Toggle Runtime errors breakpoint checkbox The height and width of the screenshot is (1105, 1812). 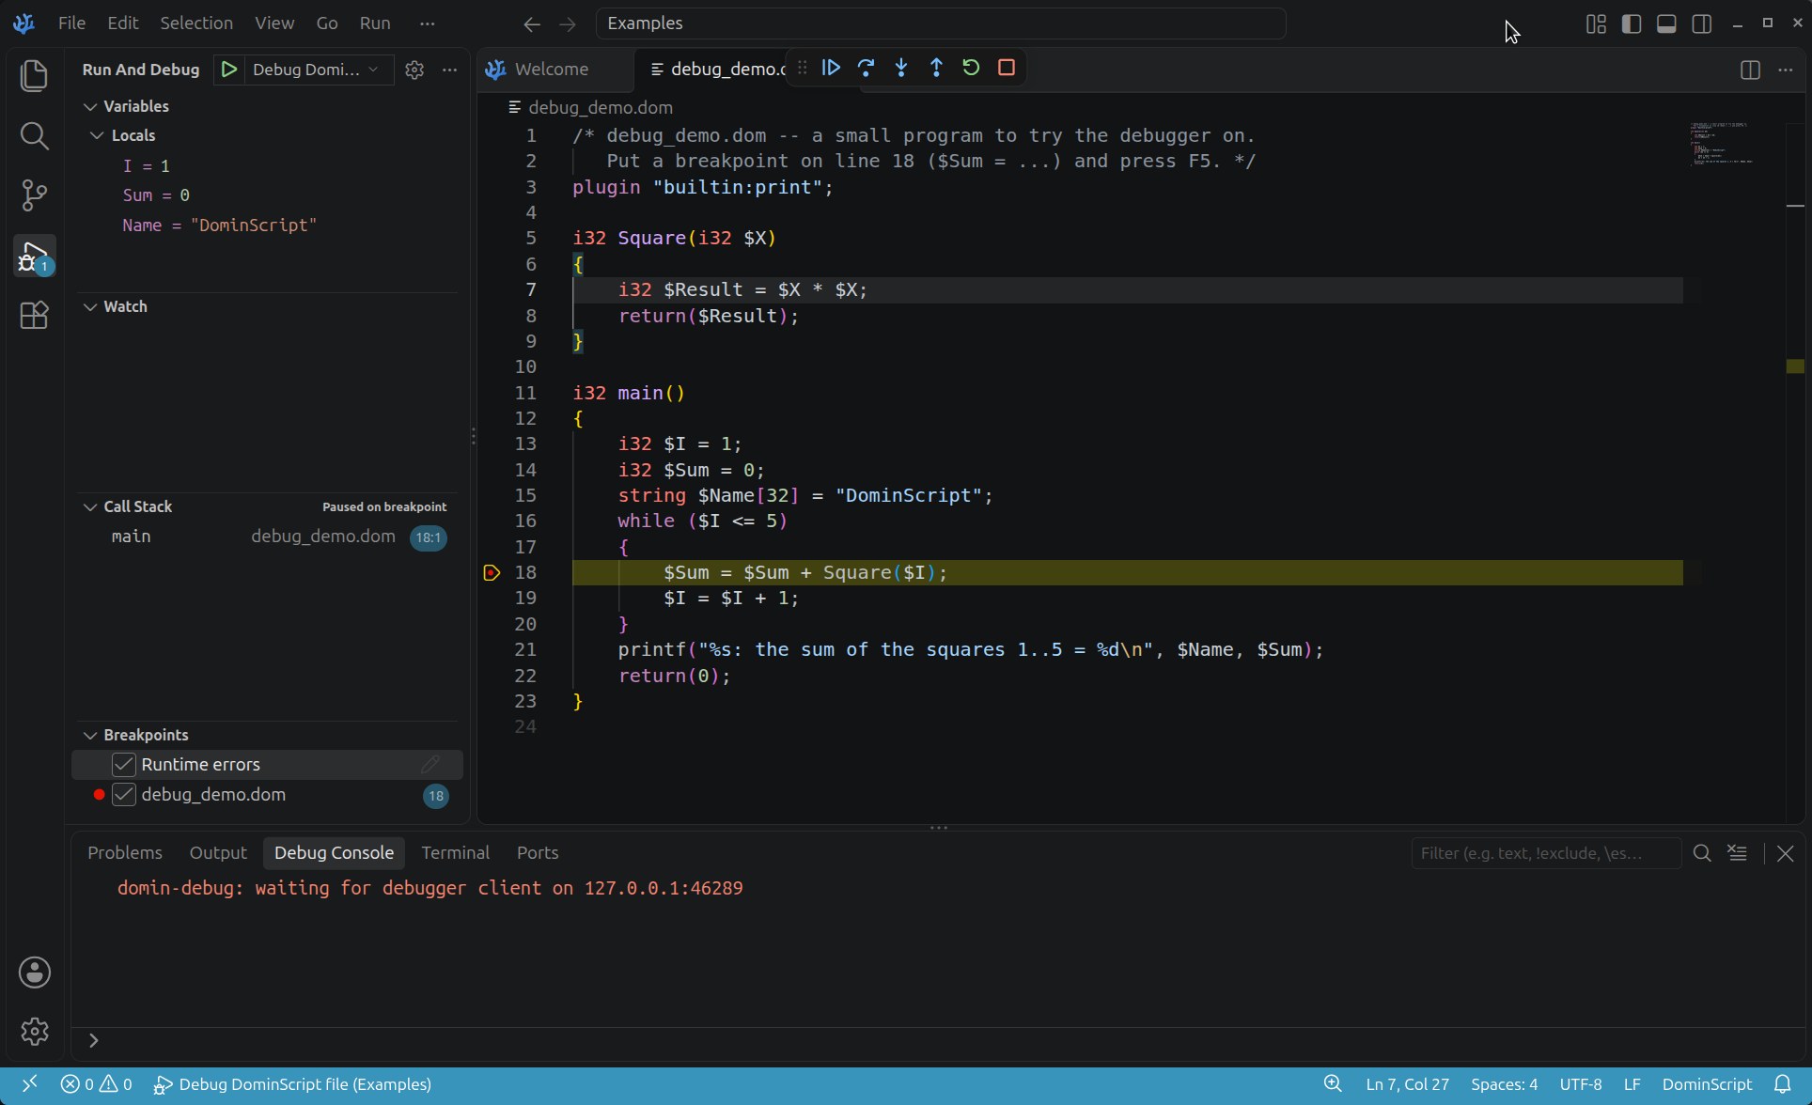[x=124, y=764]
